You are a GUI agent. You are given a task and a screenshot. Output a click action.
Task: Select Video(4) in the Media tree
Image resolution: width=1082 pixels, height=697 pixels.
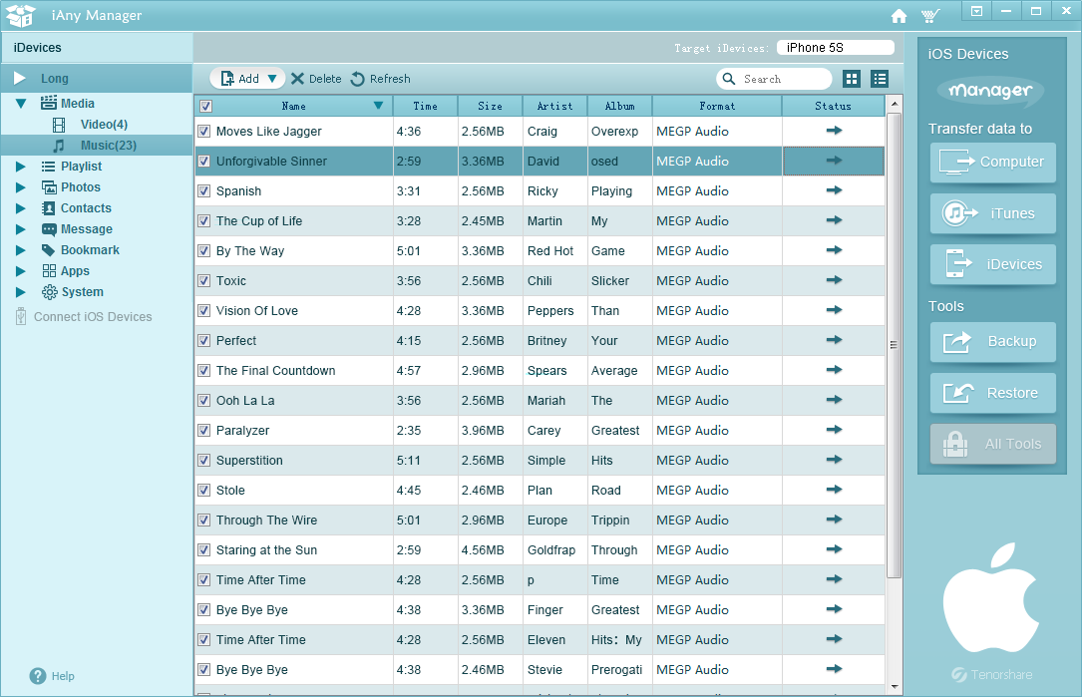click(103, 125)
